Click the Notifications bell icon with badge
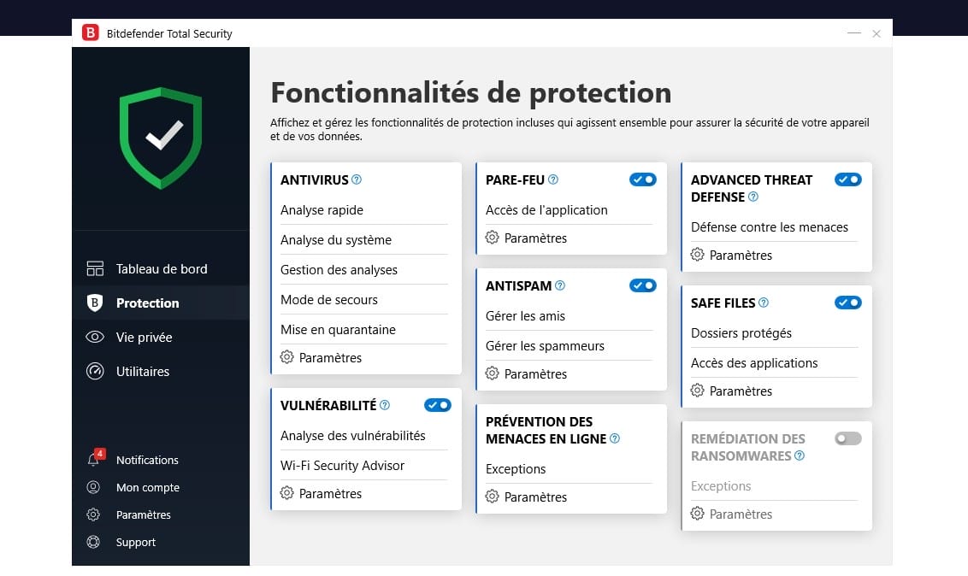This screenshot has width=968, height=576. pyautogui.click(x=94, y=458)
